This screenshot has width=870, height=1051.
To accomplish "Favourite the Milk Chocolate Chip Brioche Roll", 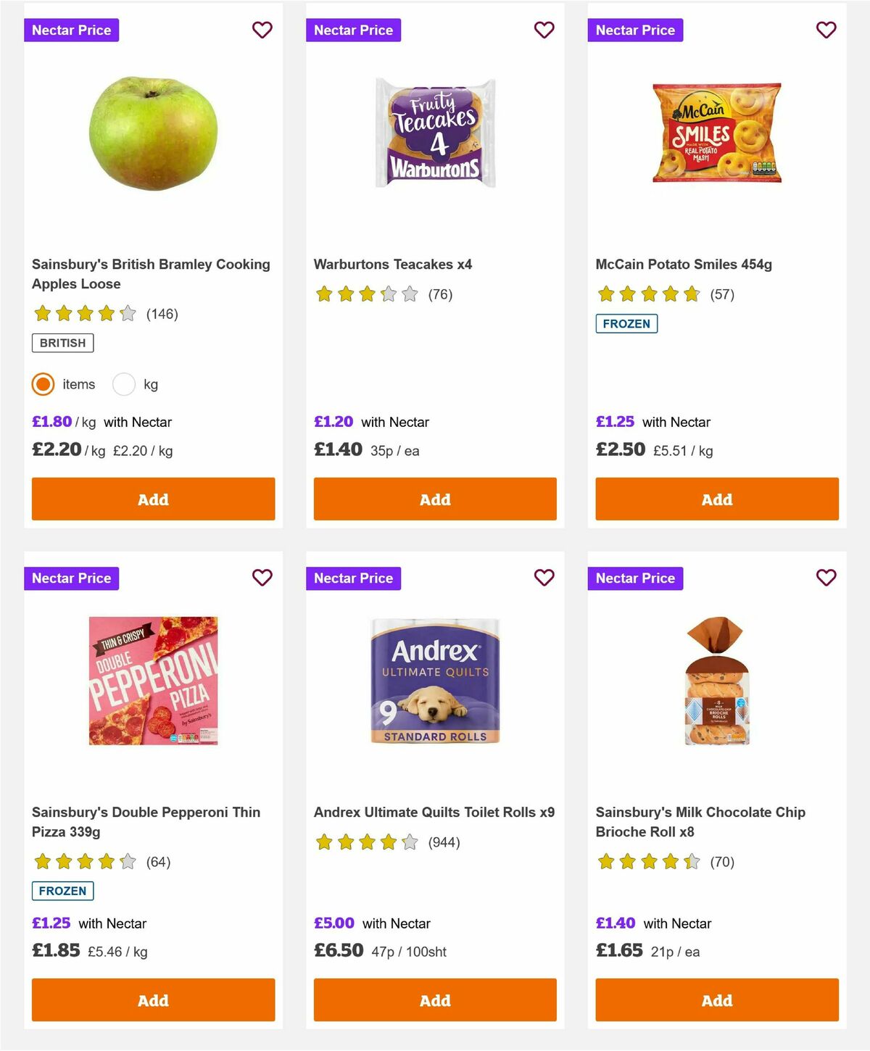I will 826,578.
